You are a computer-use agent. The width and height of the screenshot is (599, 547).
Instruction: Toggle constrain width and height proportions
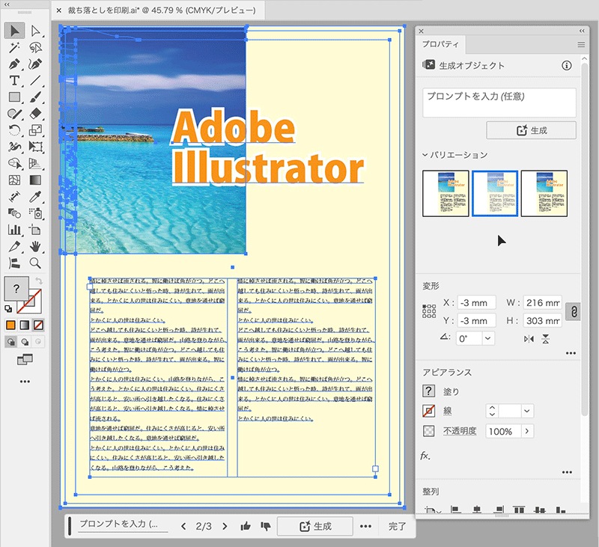point(573,311)
